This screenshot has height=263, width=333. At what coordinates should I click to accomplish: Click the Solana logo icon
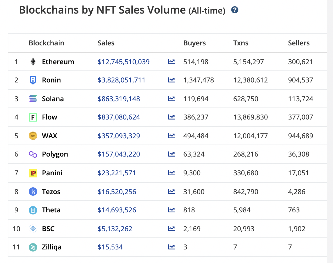tap(33, 99)
